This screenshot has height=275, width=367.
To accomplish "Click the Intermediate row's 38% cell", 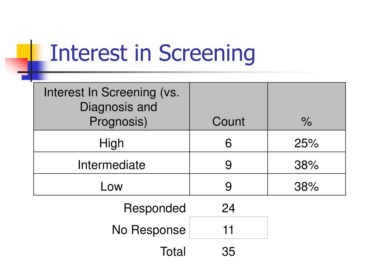I will coord(307,163).
